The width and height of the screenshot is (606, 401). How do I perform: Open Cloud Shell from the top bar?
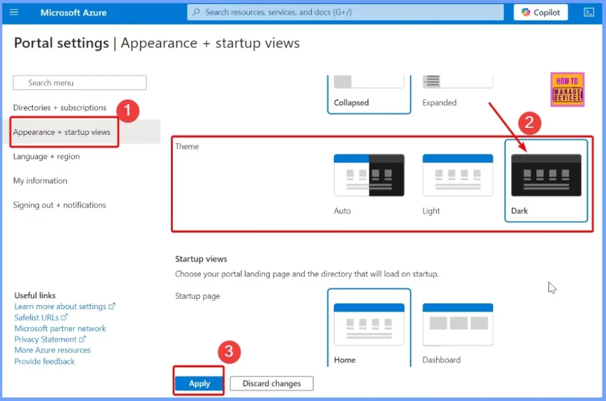click(x=589, y=12)
